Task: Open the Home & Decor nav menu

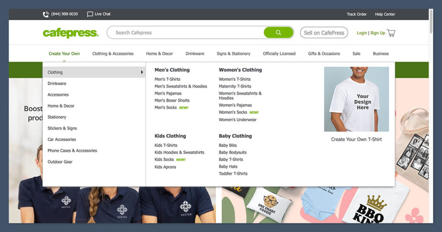Action: (x=159, y=54)
